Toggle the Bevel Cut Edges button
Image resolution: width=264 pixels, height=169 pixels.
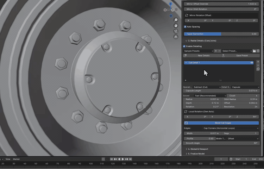click(221, 123)
